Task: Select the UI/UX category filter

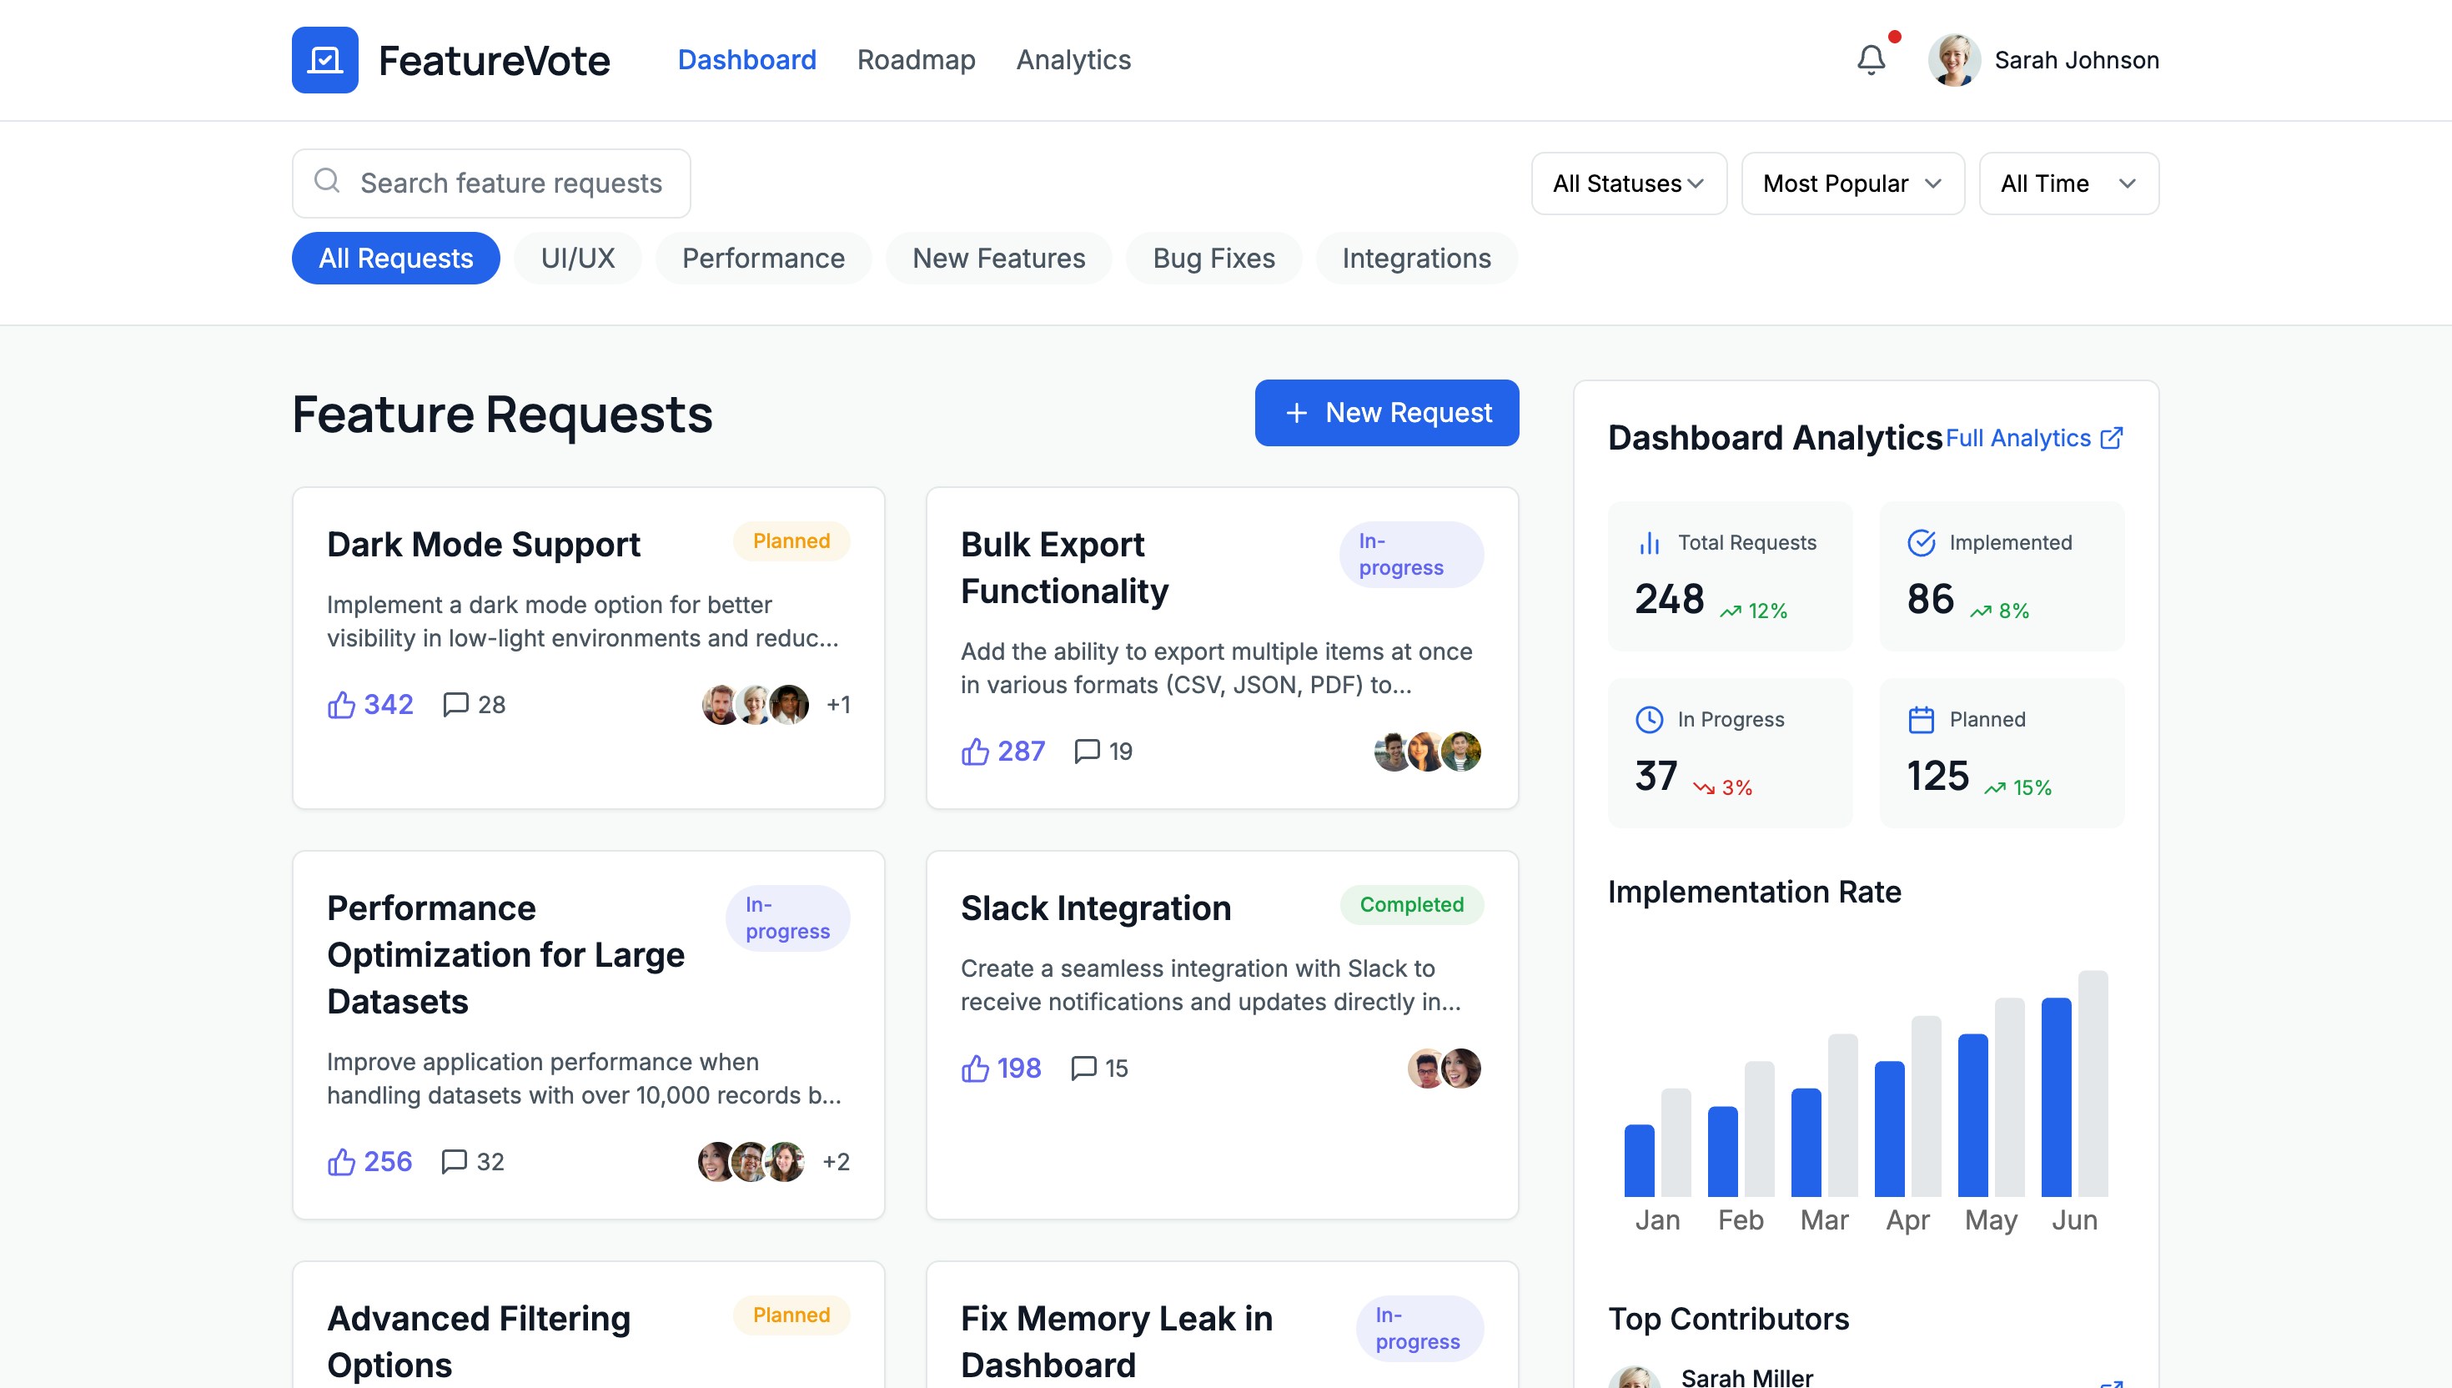Action: click(x=577, y=259)
